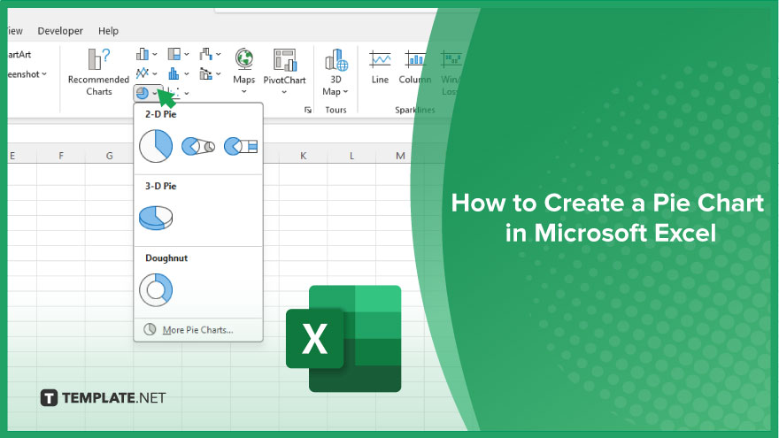Click the Insert Scatter Chart icon

tap(174, 92)
